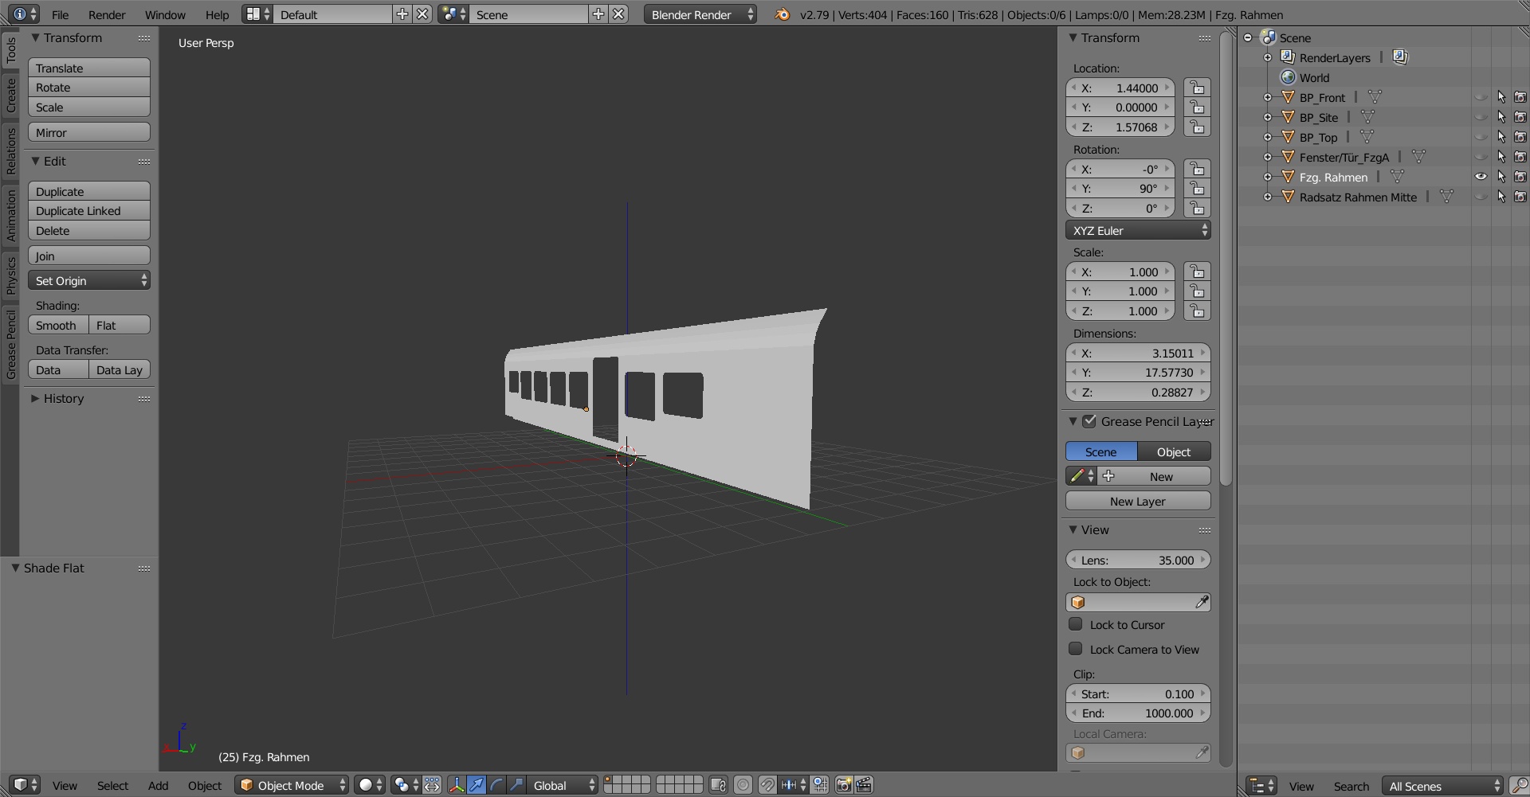
Task: Click the OpenGL render animation clapper icon
Action: (x=864, y=785)
